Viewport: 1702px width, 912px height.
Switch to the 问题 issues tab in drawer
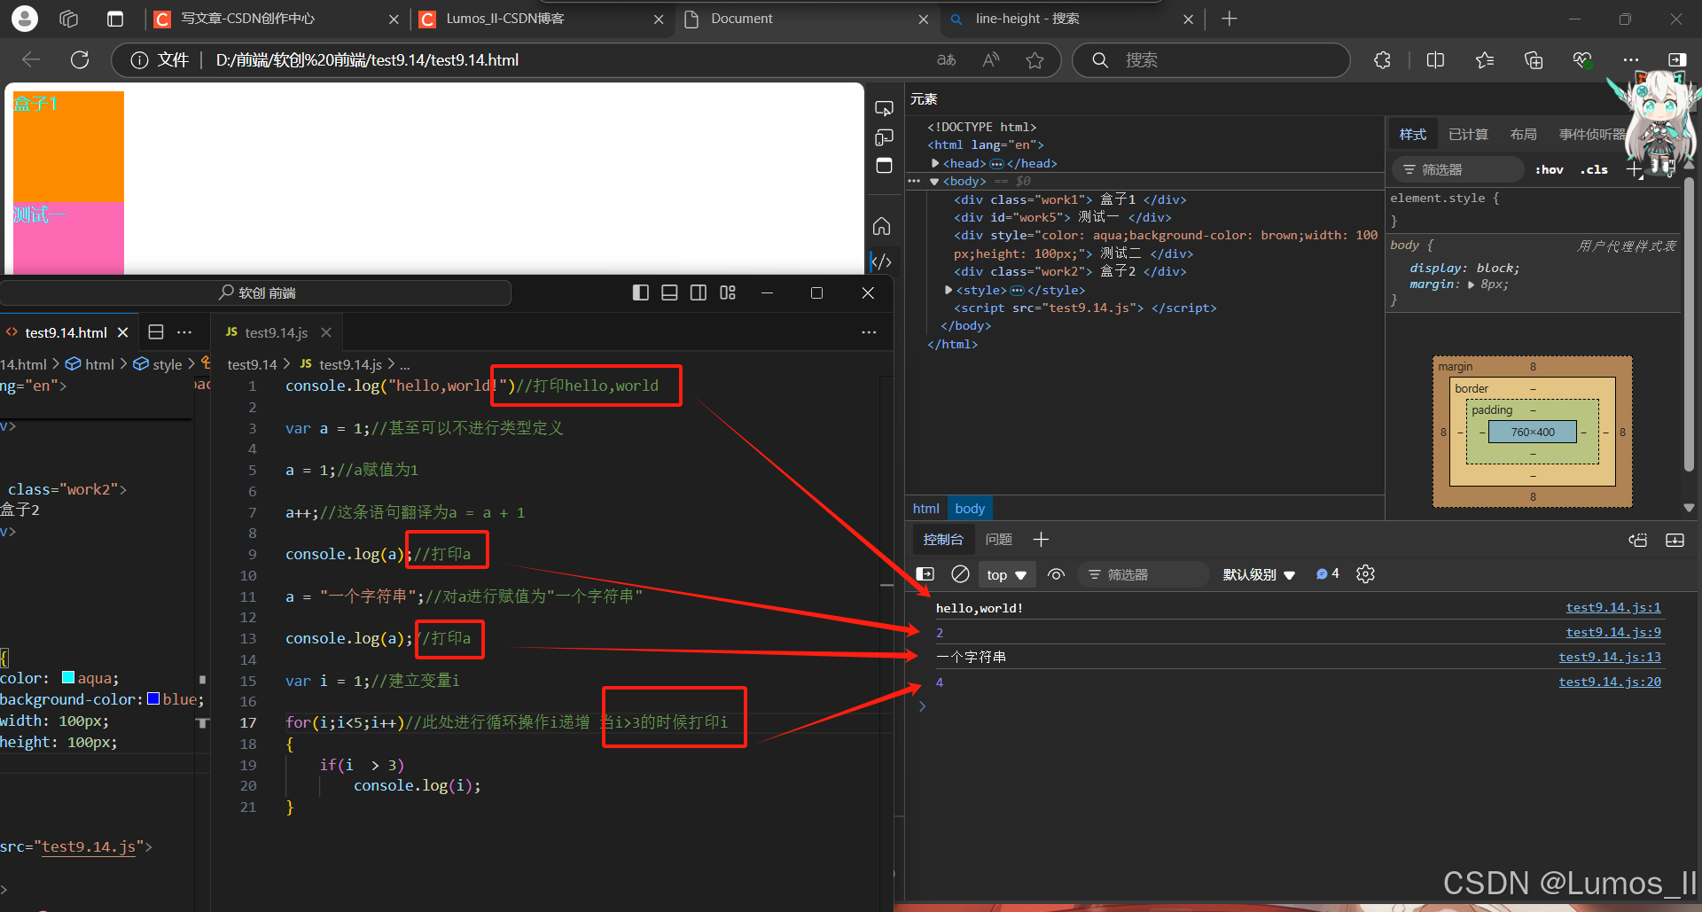(x=999, y=539)
